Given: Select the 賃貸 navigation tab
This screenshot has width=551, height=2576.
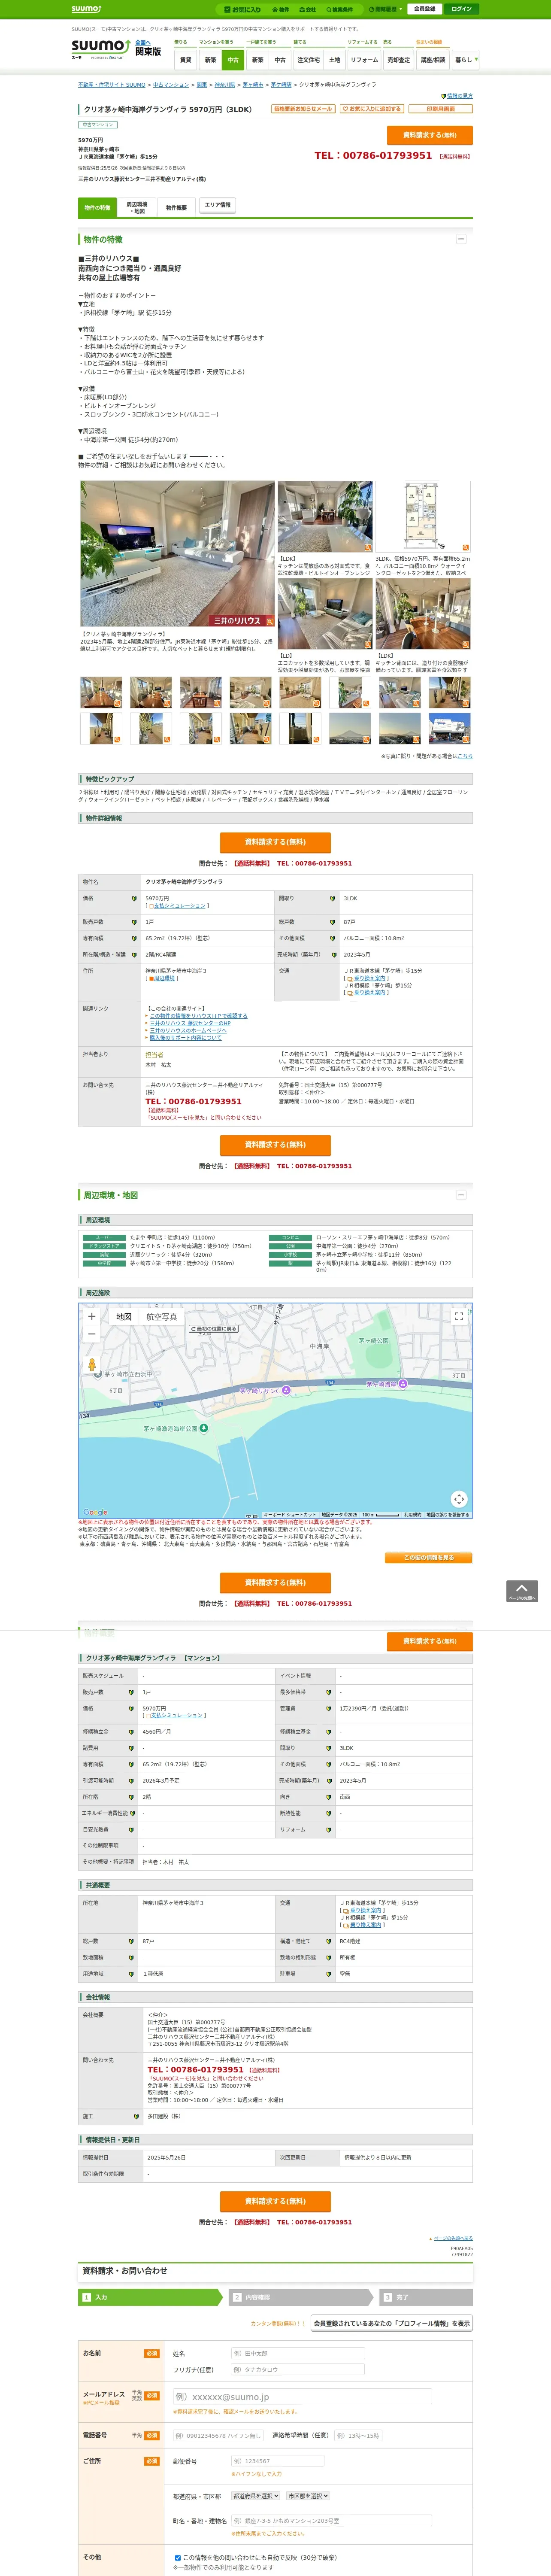Looking at the screenshot, I should (x=185, y=60).
